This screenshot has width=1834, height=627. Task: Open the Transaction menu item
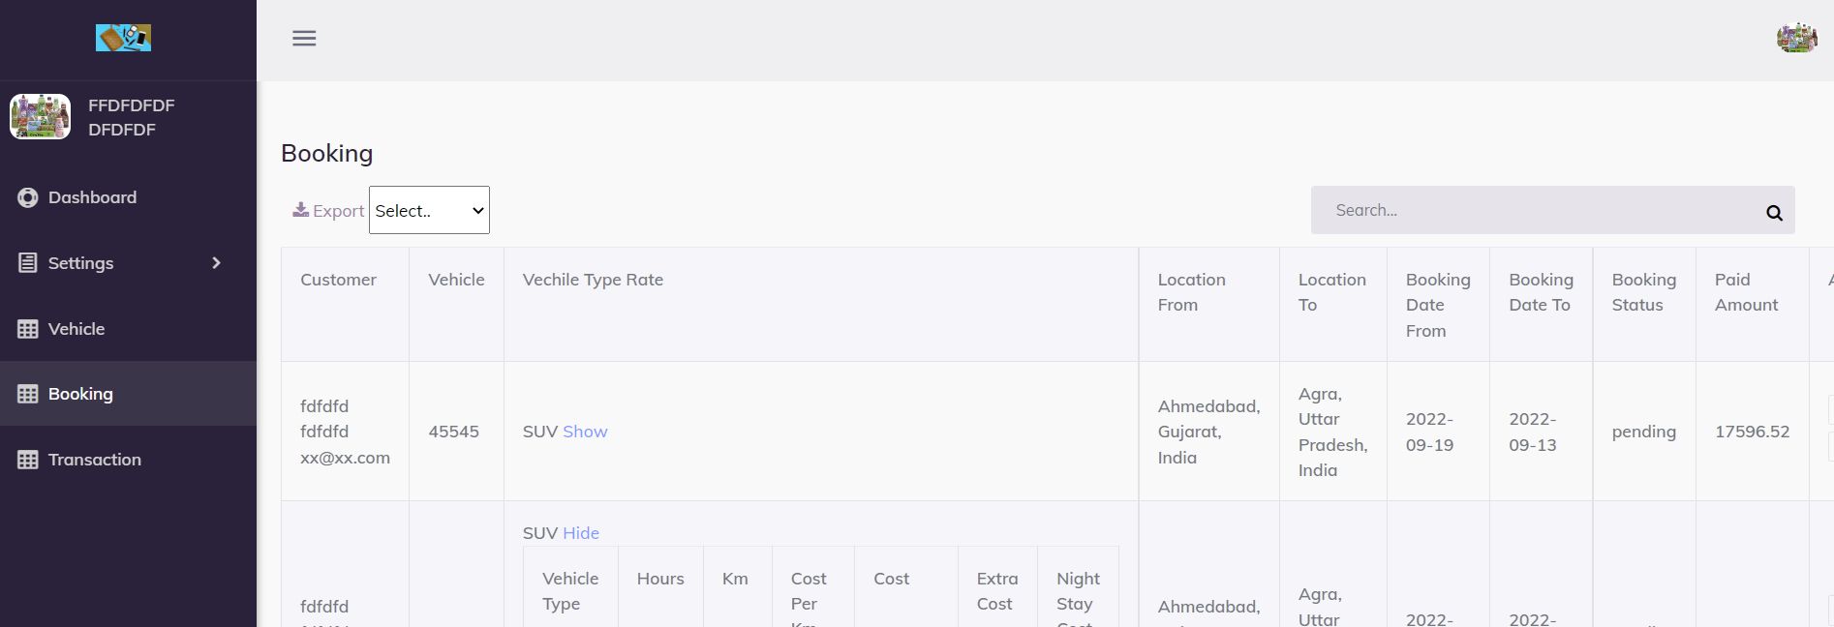point(94,460)
